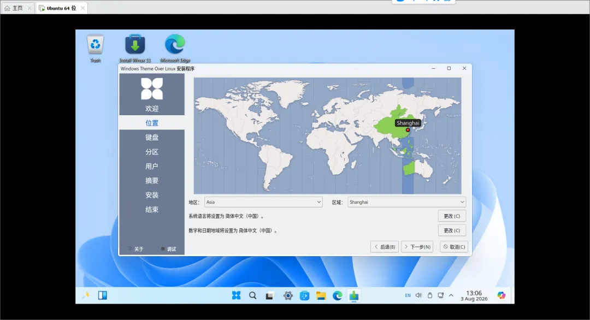Open the 区域 Shanghai dropdown

407,202
